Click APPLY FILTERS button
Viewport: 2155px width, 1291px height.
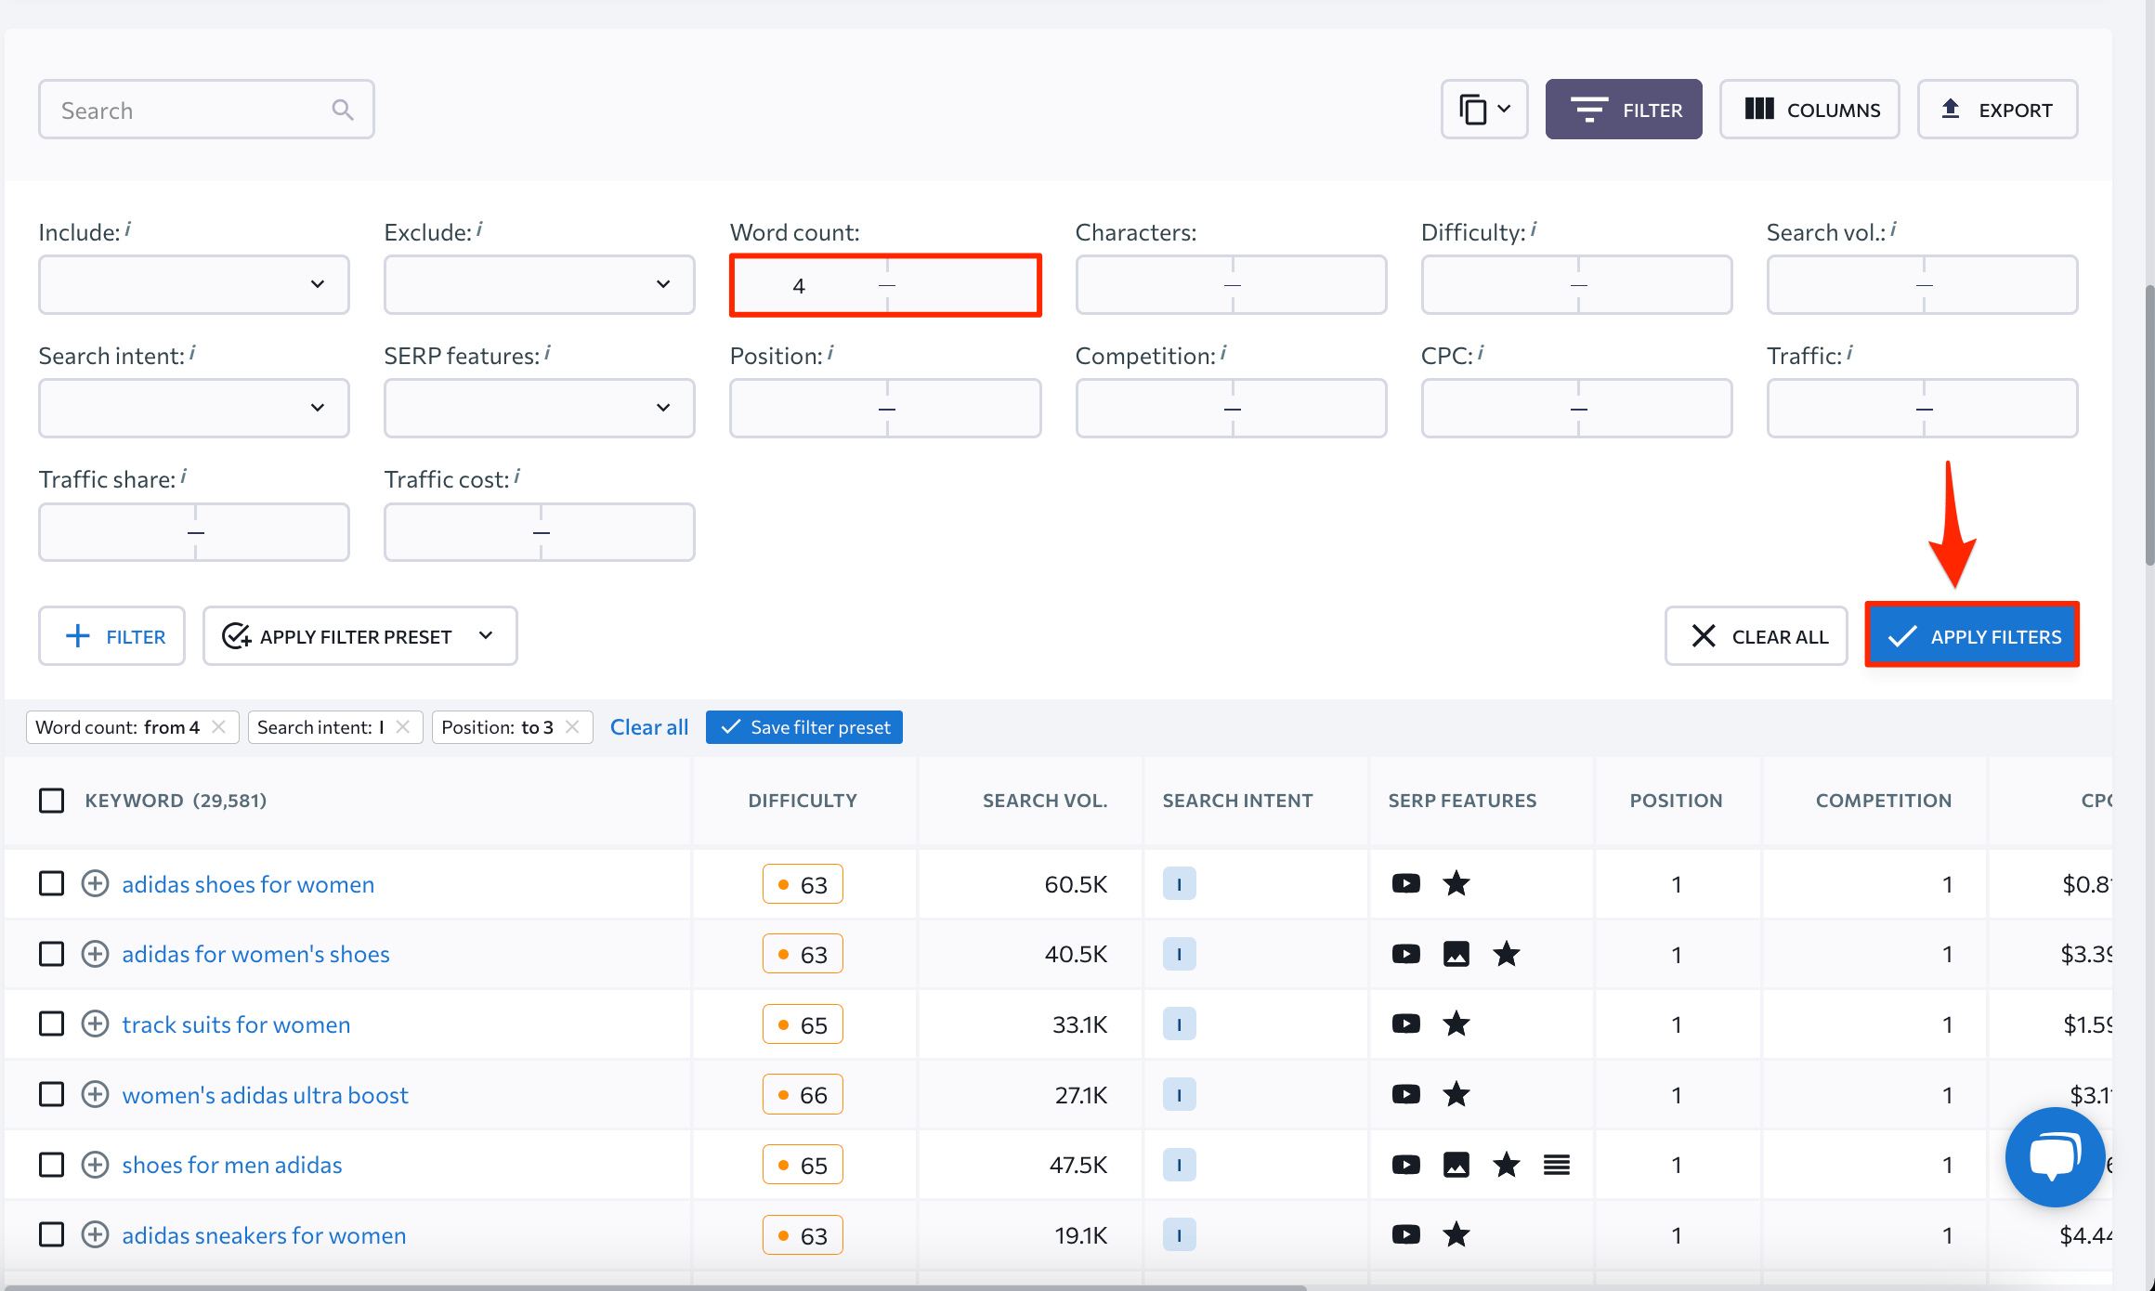coord(1972,636)
